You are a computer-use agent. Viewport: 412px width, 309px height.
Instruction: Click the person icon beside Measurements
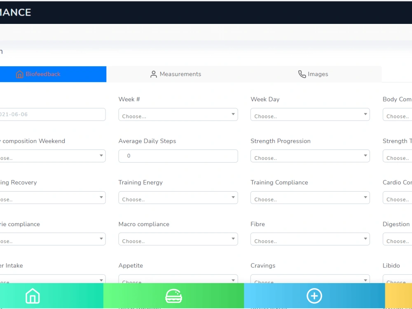click(153, 74)
